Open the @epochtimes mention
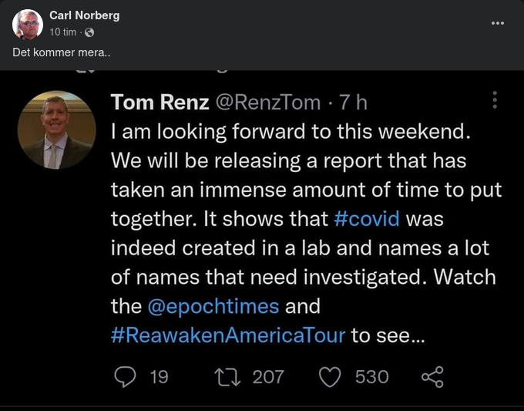Viewport: 524px width, 411px height. (213, 306)
